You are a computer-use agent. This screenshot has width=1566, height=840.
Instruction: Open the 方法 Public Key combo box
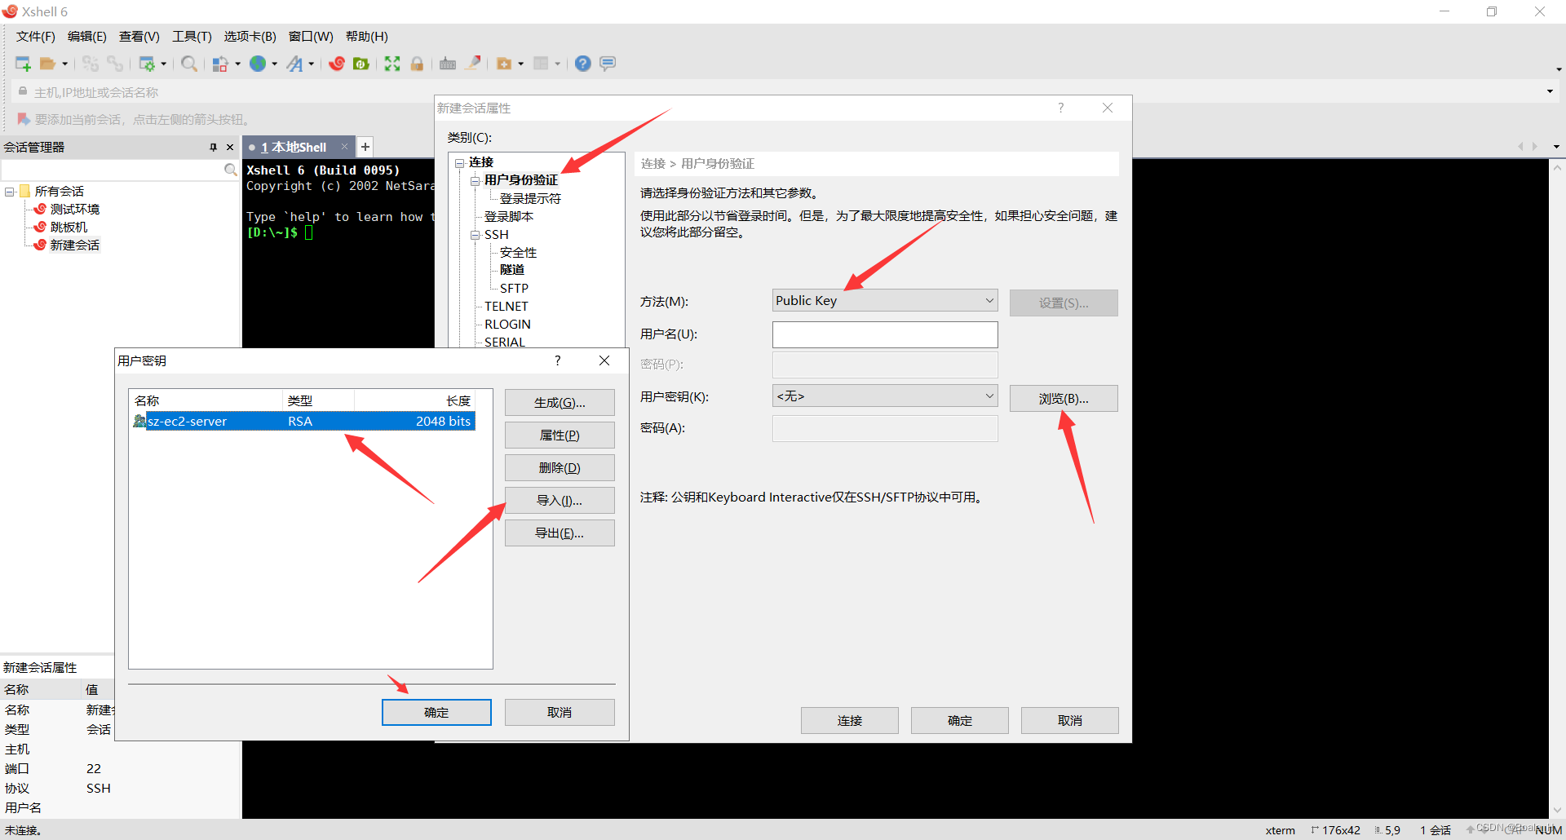pyautogui.click(x=885, y=301)
